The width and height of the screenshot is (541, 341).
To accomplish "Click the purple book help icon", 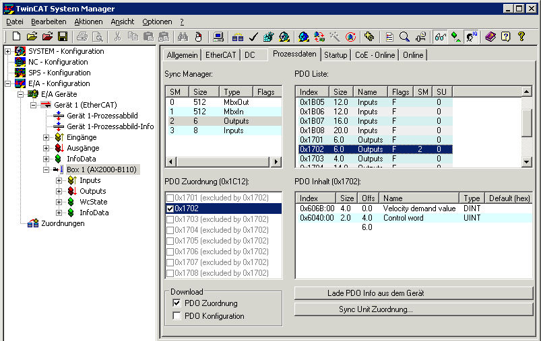I will pos(490,36).
